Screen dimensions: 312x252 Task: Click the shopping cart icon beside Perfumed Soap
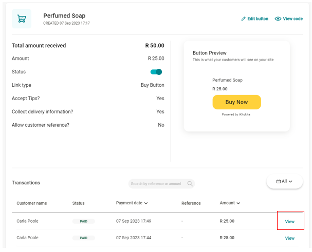22,18
